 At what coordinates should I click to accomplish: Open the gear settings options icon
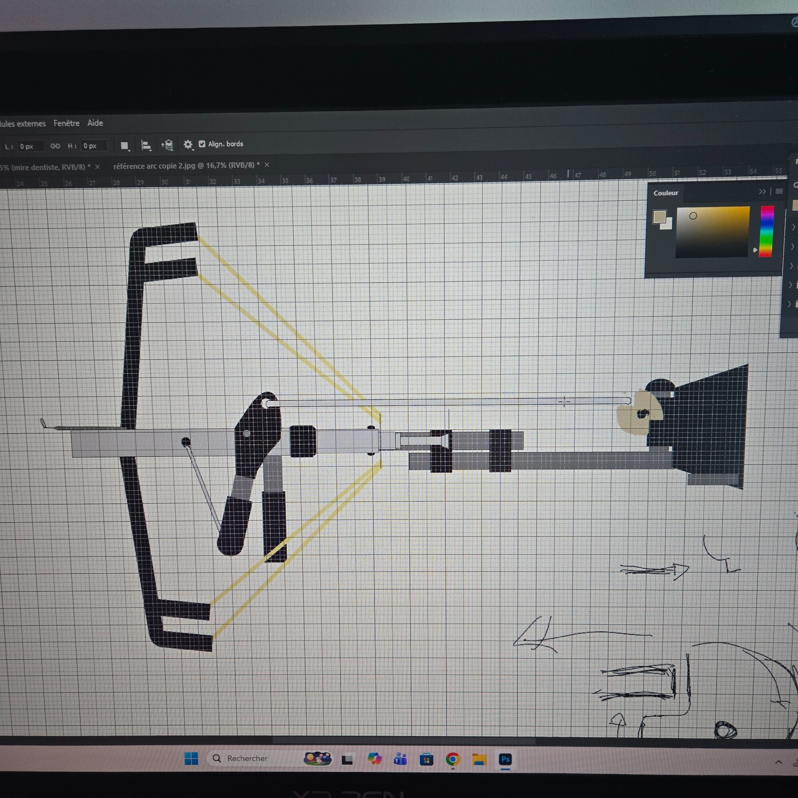tap(188, 144)
